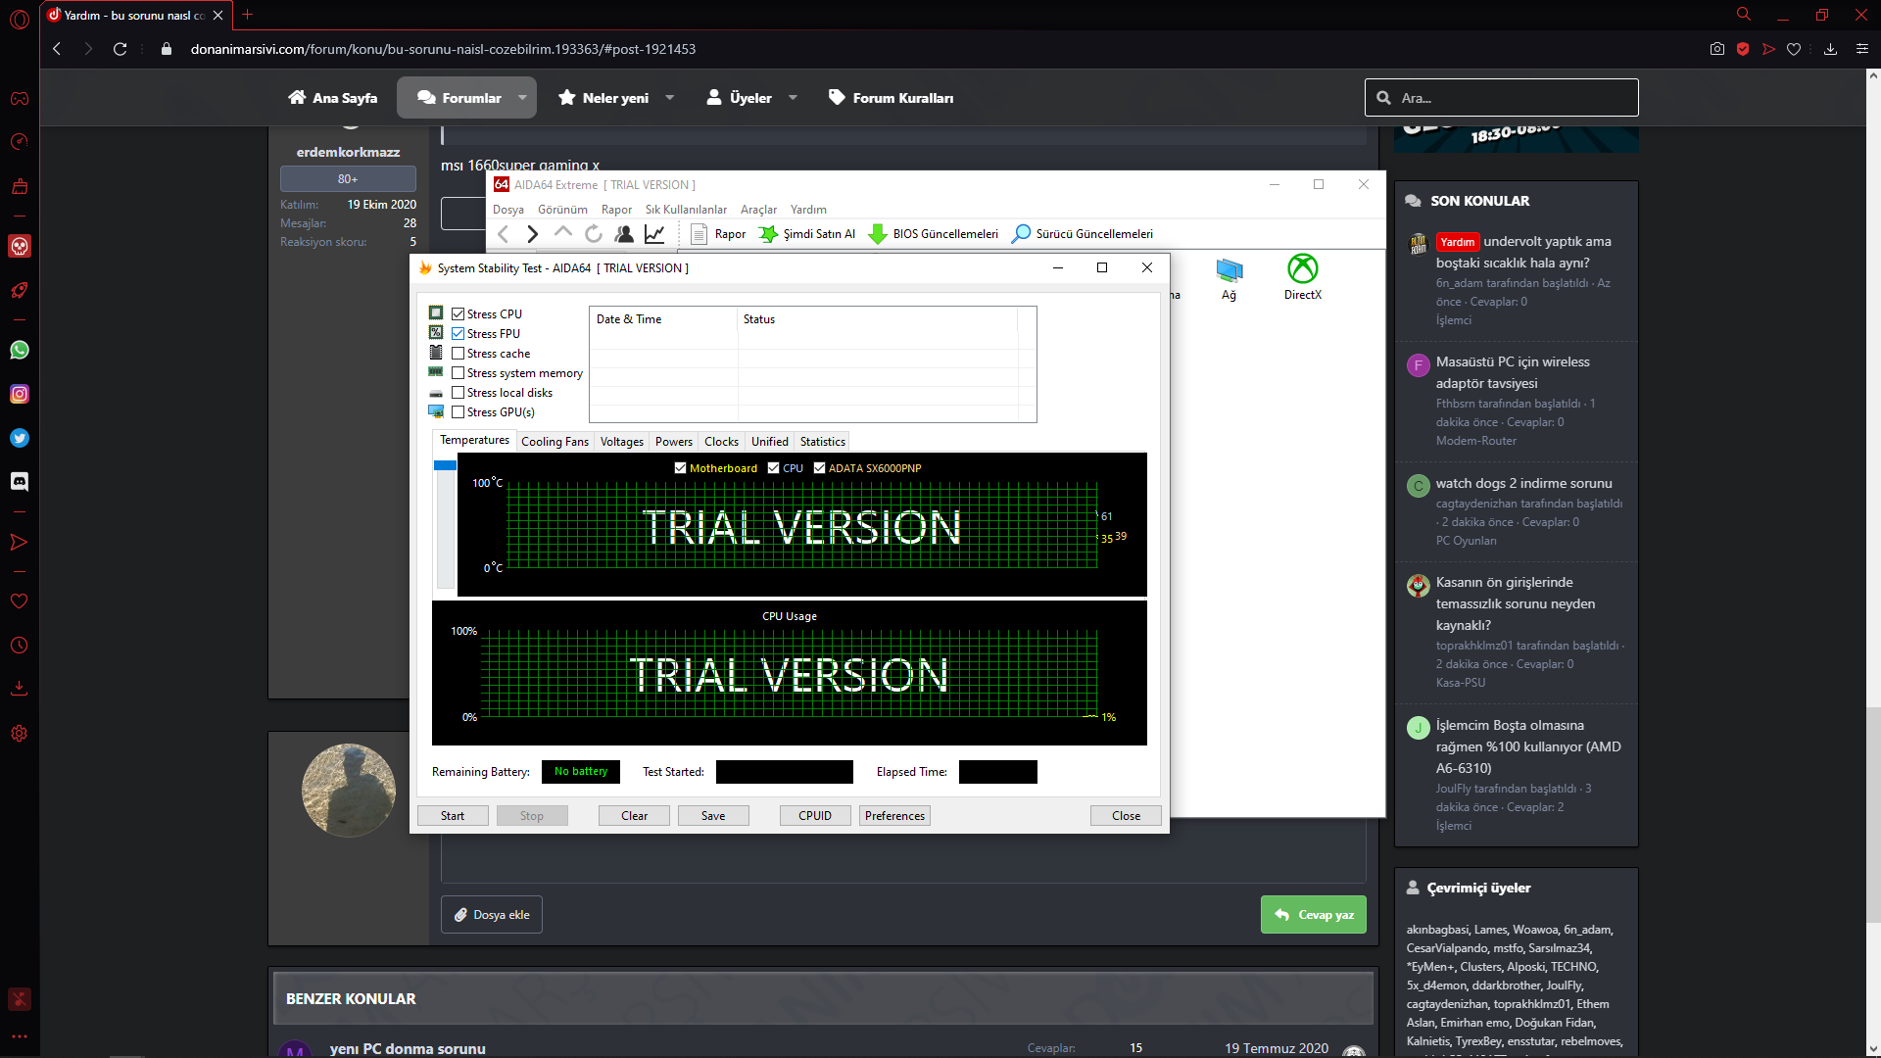Open Dosya menu in AIDA64
This screenshot has height=1058, width=1881.
point(507,210)
